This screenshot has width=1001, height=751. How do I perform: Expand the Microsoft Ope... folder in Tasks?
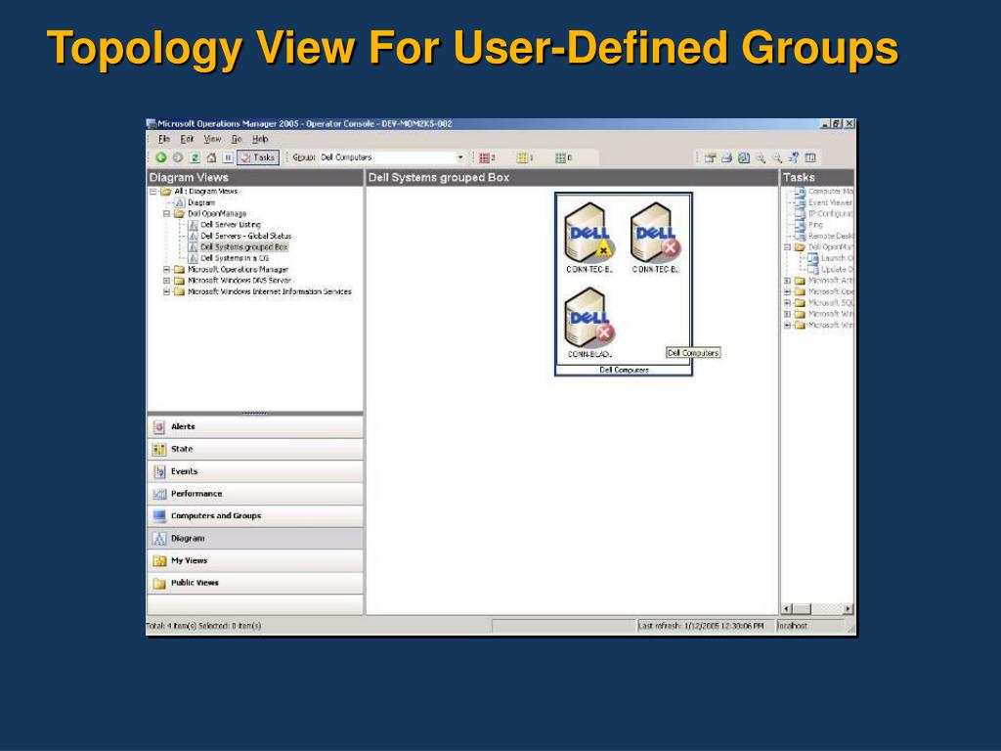pyautogui.click(x=788, y=291)
